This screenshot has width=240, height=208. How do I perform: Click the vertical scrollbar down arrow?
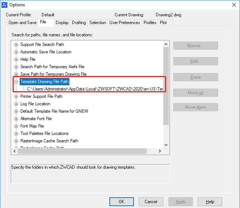point(166,145)
